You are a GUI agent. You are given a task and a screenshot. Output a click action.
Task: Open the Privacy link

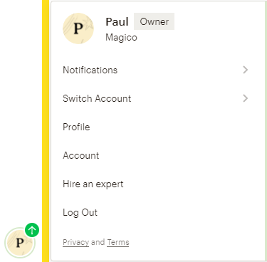point(75,242)
